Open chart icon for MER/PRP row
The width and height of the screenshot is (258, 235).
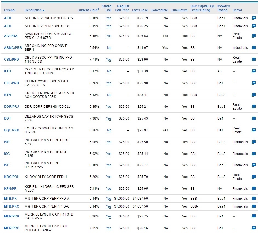pyautogui.click(x=254, y=228)
